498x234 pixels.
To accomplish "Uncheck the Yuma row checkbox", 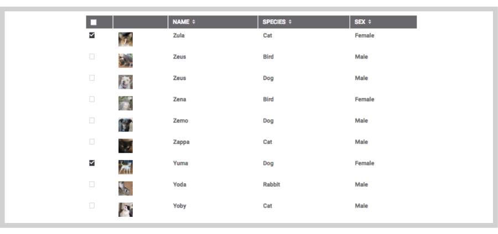I will [x=92, y=163].
